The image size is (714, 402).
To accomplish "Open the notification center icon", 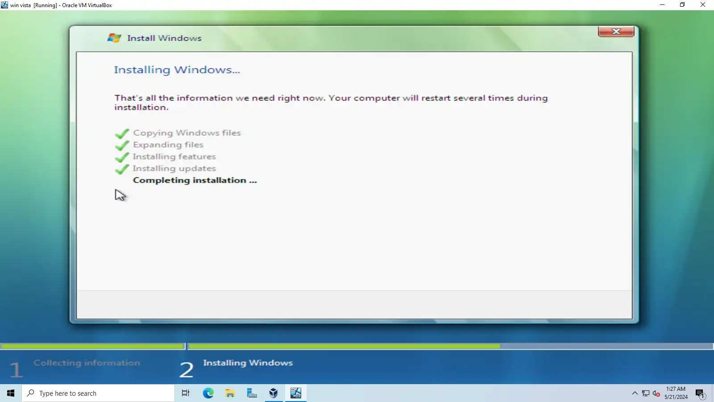I will pos(700,394).
